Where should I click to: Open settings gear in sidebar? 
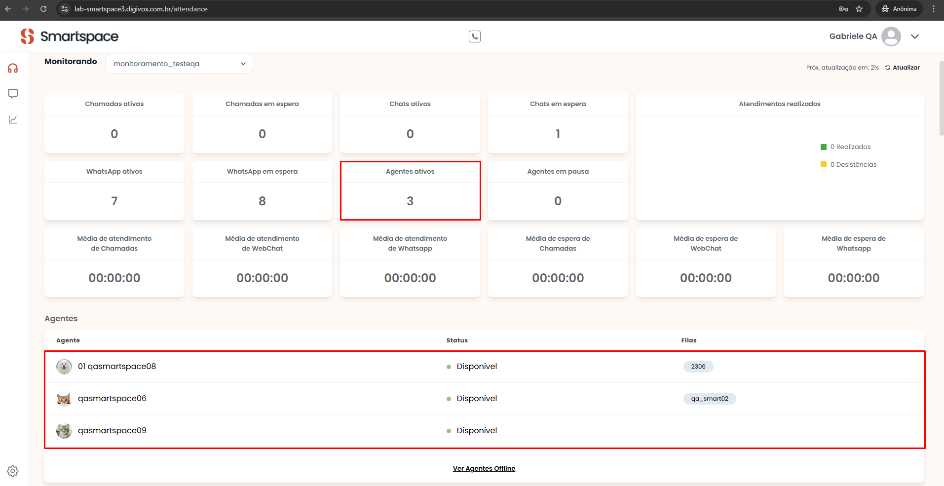click(x=13, y=471)
